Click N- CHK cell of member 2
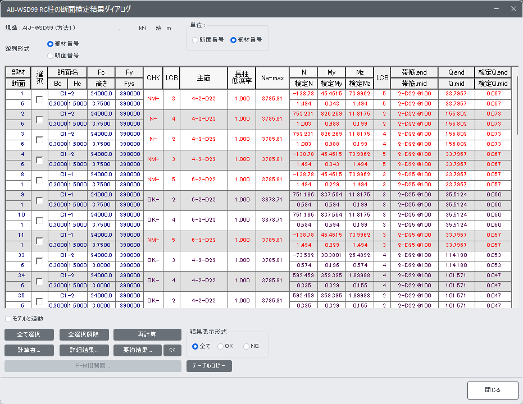Screen dimensions: 523x404 pos(153,119)
